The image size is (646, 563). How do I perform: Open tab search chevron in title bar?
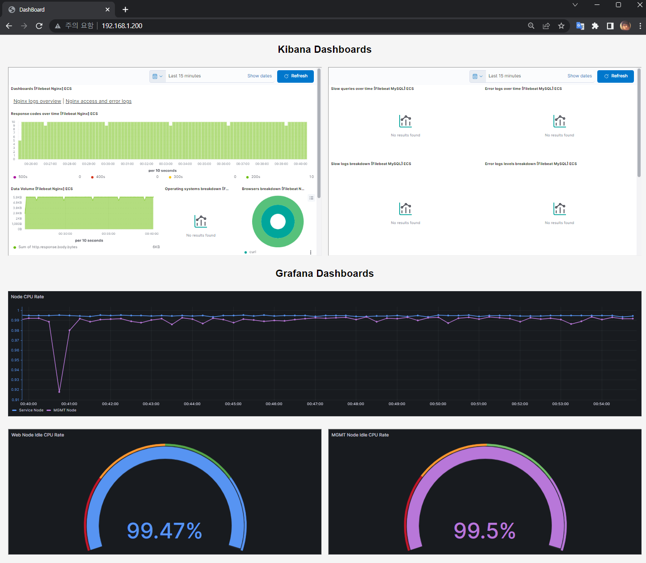[575, 5]
